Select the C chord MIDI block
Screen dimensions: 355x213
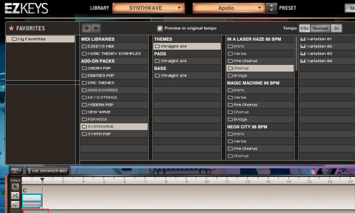click(x=32, y=200)
